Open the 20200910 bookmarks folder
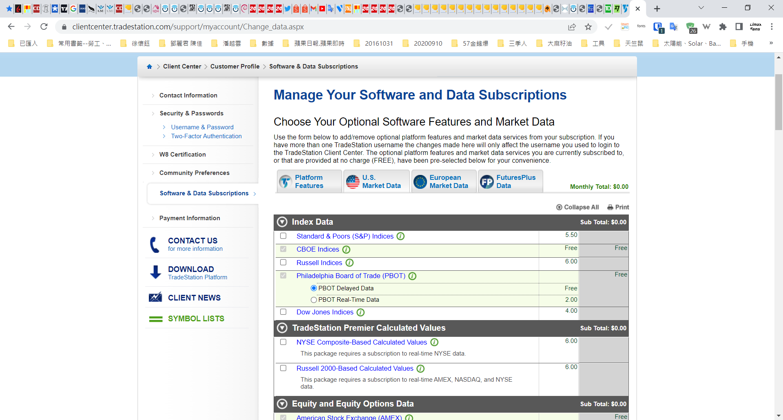 pyautogui.click(x=423, y=44)
